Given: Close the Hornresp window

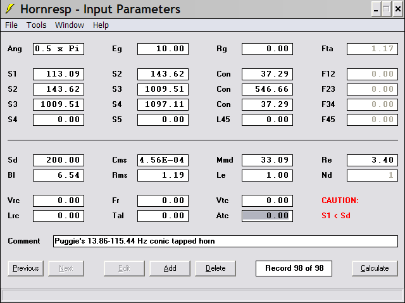Looking at the screenshot, I should pyautogui.click(x=398, y=9).
